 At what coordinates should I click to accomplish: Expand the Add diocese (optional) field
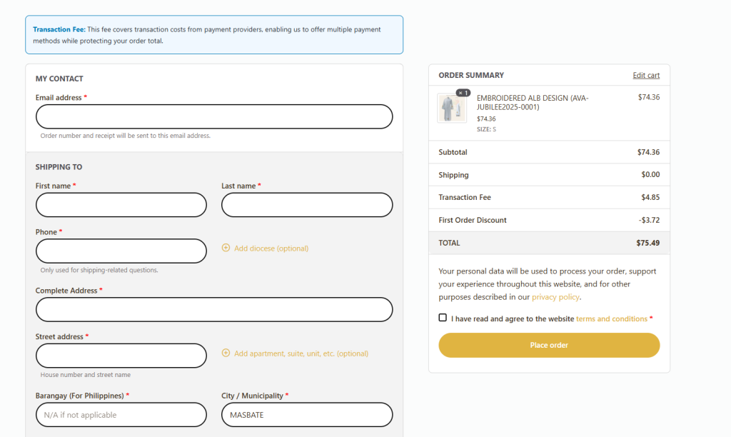(271, 248)
